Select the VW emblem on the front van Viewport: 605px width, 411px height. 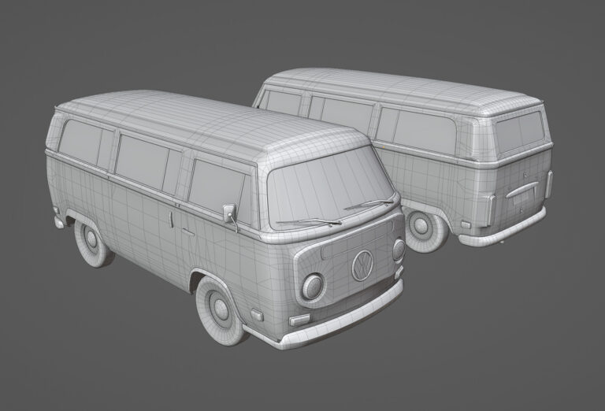tap(362, 265)
